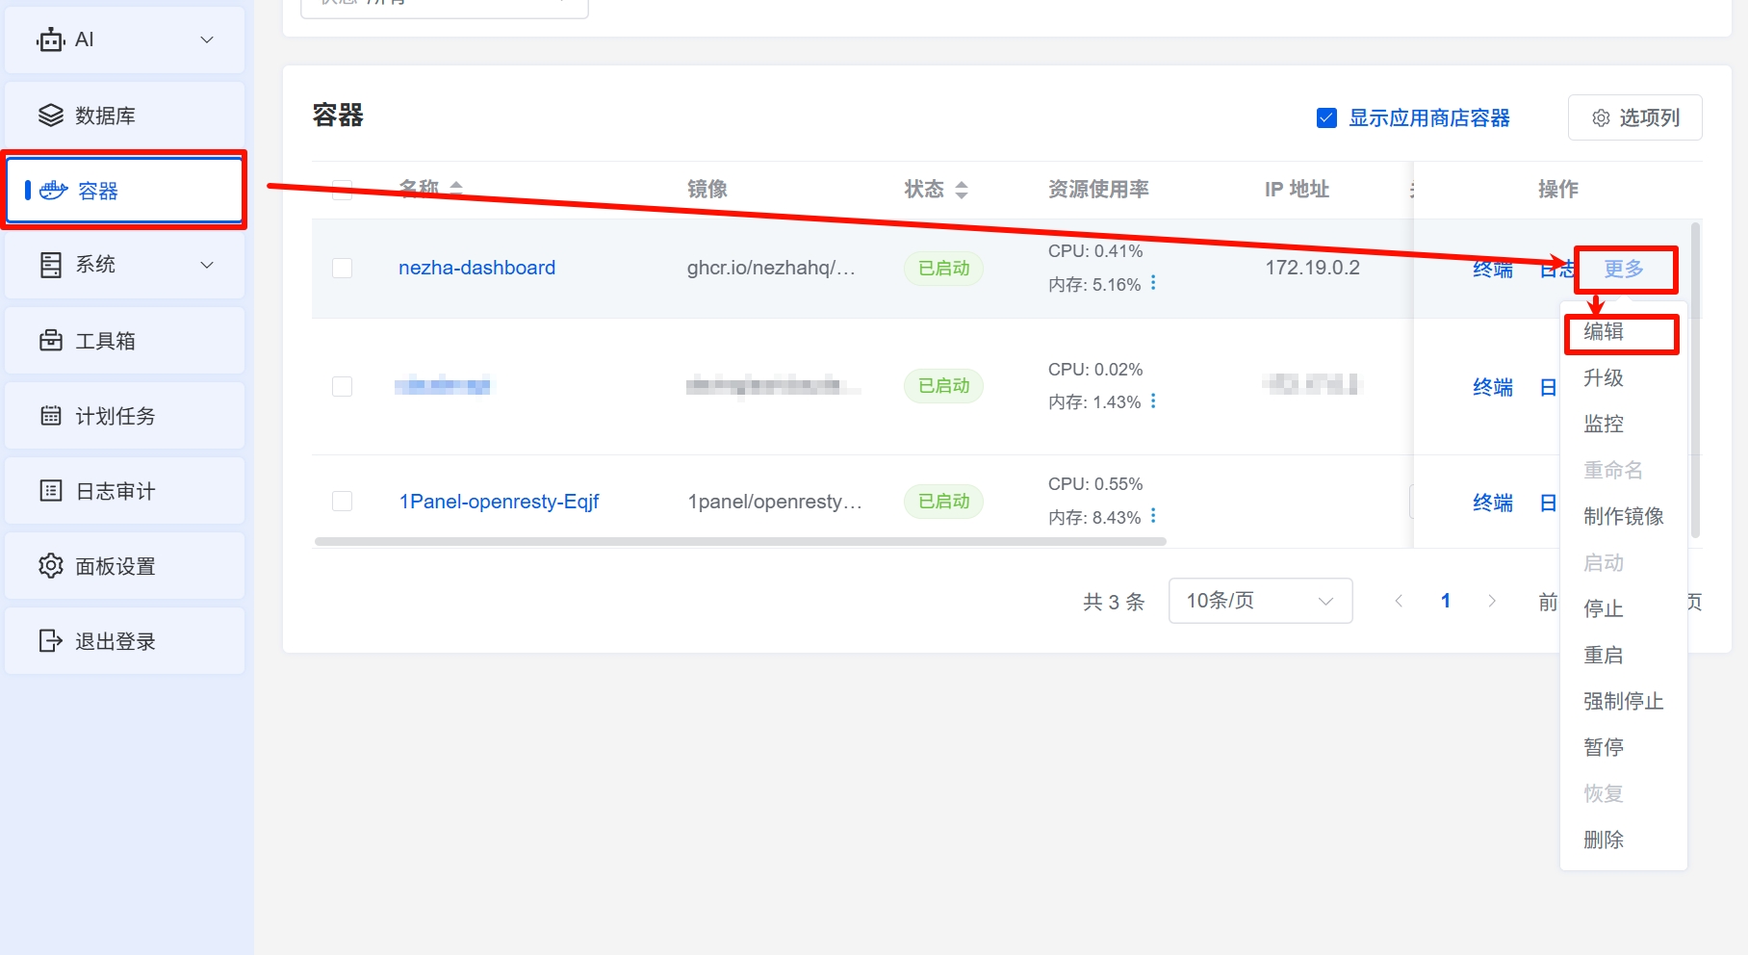Open 更多 dropdown for nezha-dashboard
The image size is (1748, 955).
(x=1624, y=269)
